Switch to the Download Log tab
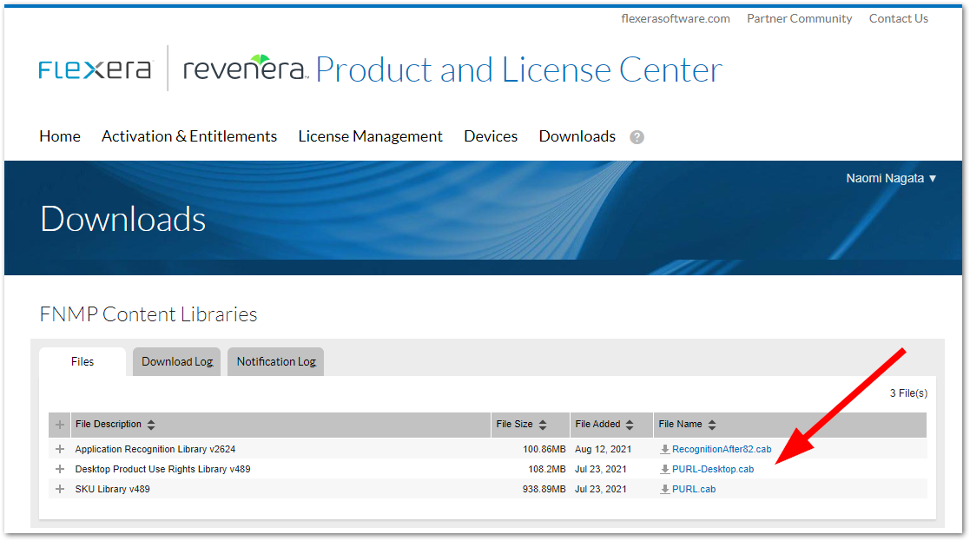The width and height of the screenshot is (970, 541). coord(177,362)
